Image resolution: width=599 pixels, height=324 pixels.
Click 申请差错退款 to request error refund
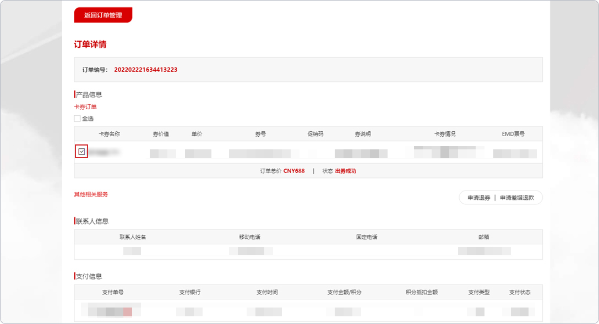(x=517, y=198)
